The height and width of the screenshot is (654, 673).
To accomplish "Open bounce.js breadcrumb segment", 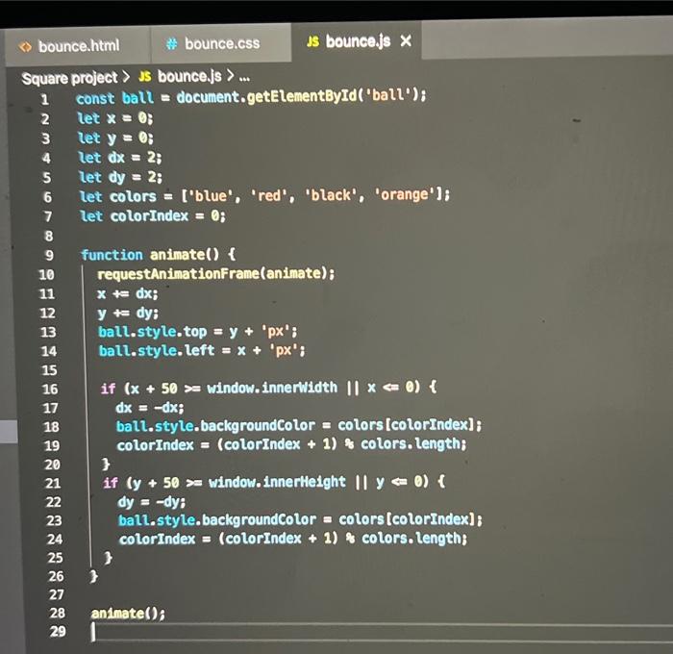I will pyautogui.click(x=189, y=76).
